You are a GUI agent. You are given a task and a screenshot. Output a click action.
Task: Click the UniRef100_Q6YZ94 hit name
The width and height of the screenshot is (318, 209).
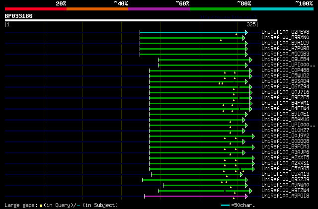(x=285, y=87)
